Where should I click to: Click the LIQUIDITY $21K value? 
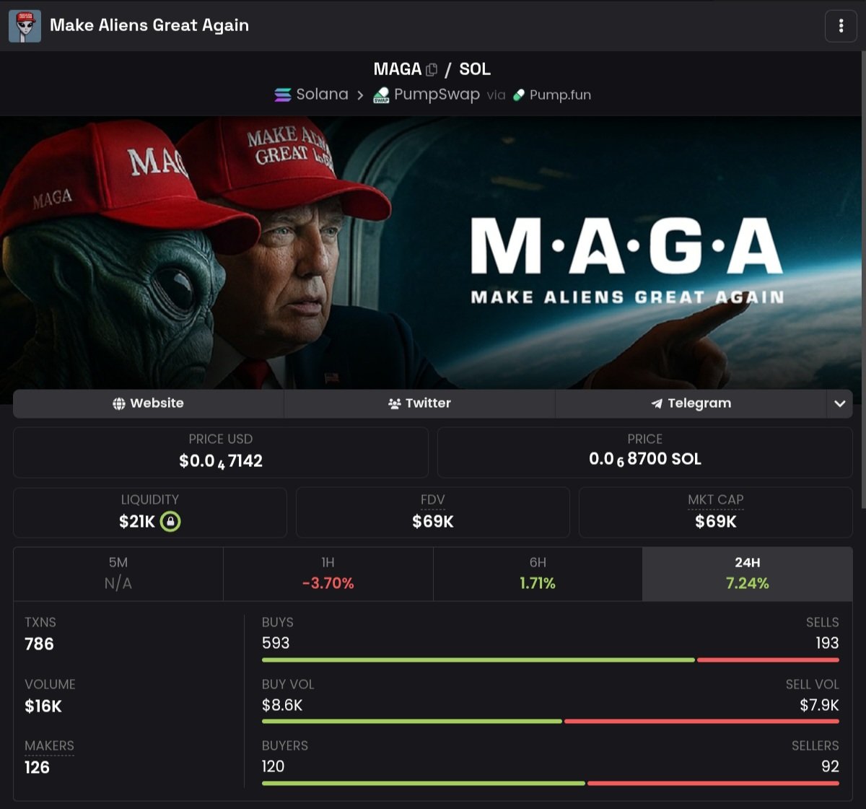pos(137,521)
